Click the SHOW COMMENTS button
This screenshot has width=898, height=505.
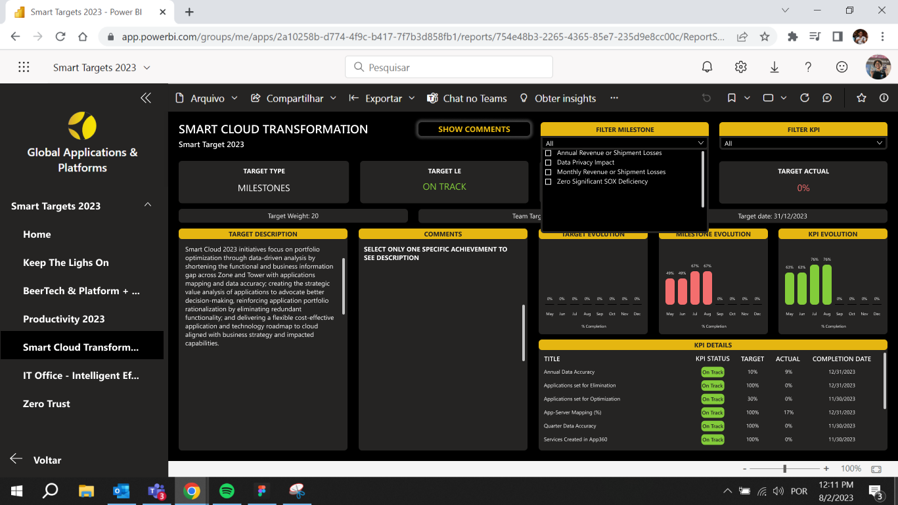pos(474,129)
